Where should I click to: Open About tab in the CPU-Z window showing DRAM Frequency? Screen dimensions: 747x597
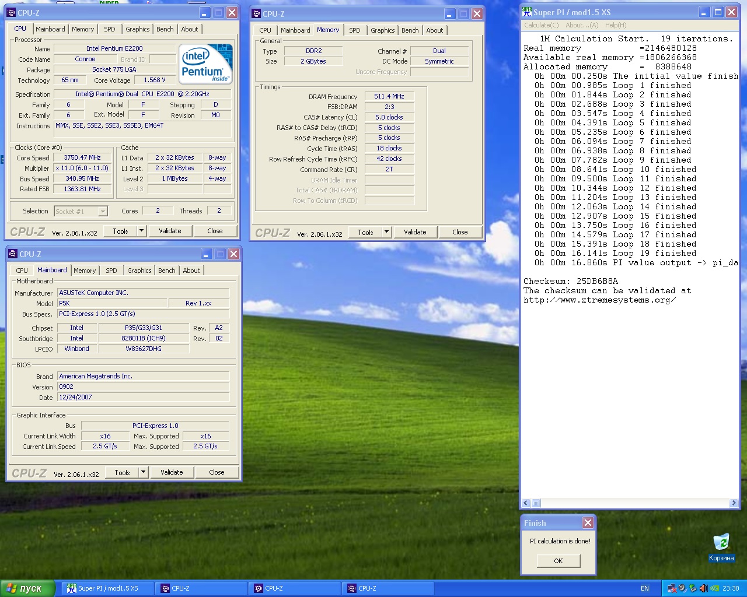pos(435,30)
